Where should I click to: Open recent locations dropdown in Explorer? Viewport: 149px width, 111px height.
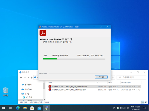point(28,78)
